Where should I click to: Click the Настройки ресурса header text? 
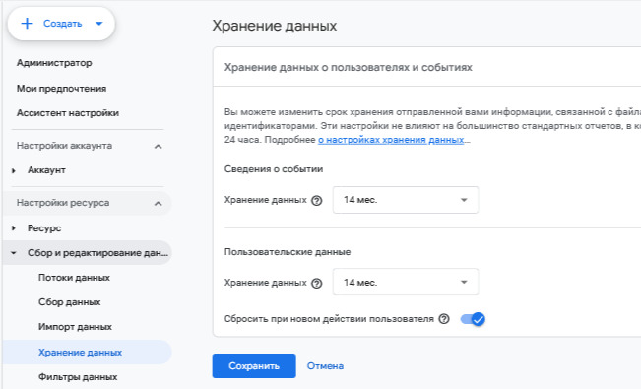pyautogui.click(x=63, y=203)
